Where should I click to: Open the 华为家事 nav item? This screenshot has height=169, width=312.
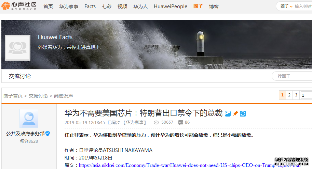tap(69, 6)
